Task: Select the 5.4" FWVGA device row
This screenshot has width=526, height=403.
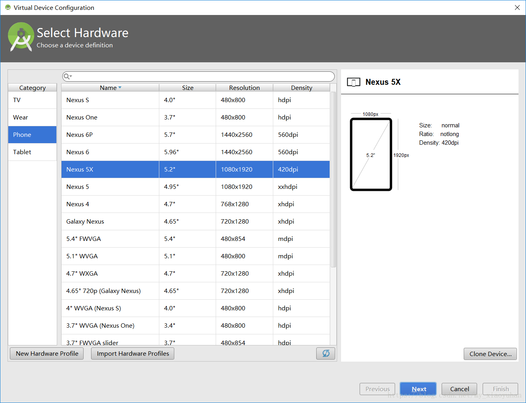Action: (x=196, y=239)
